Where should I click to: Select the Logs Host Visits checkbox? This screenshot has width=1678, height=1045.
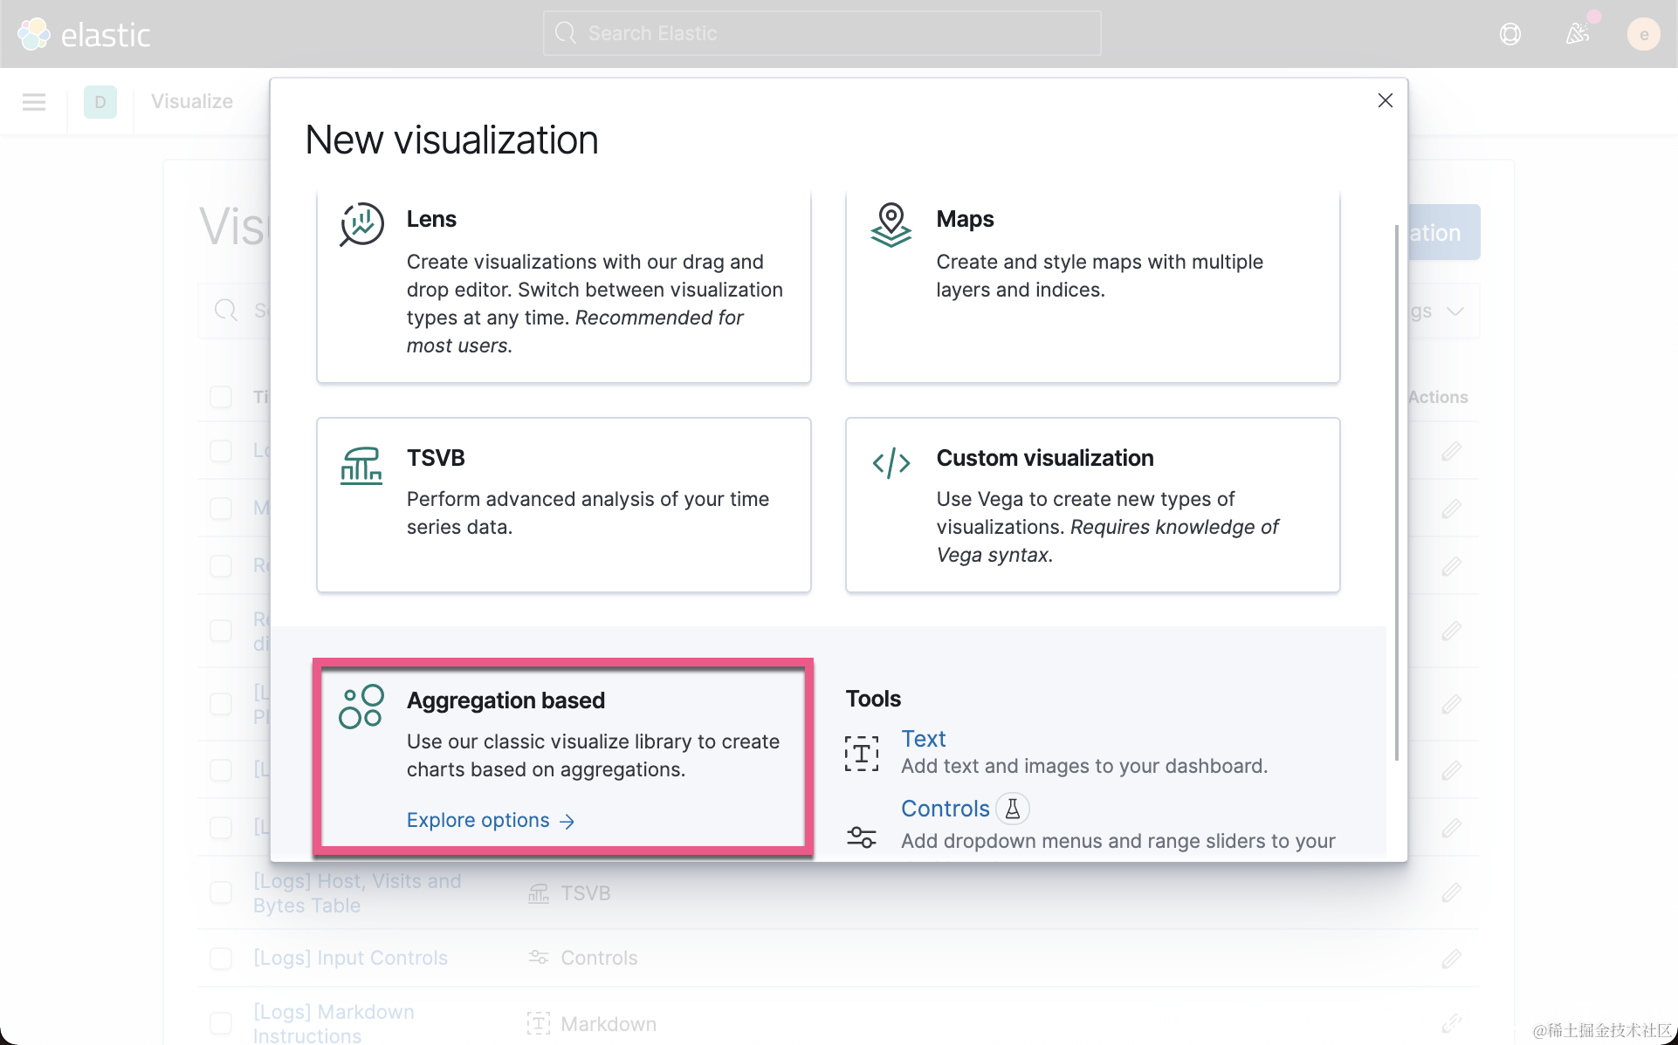point(221,892)
